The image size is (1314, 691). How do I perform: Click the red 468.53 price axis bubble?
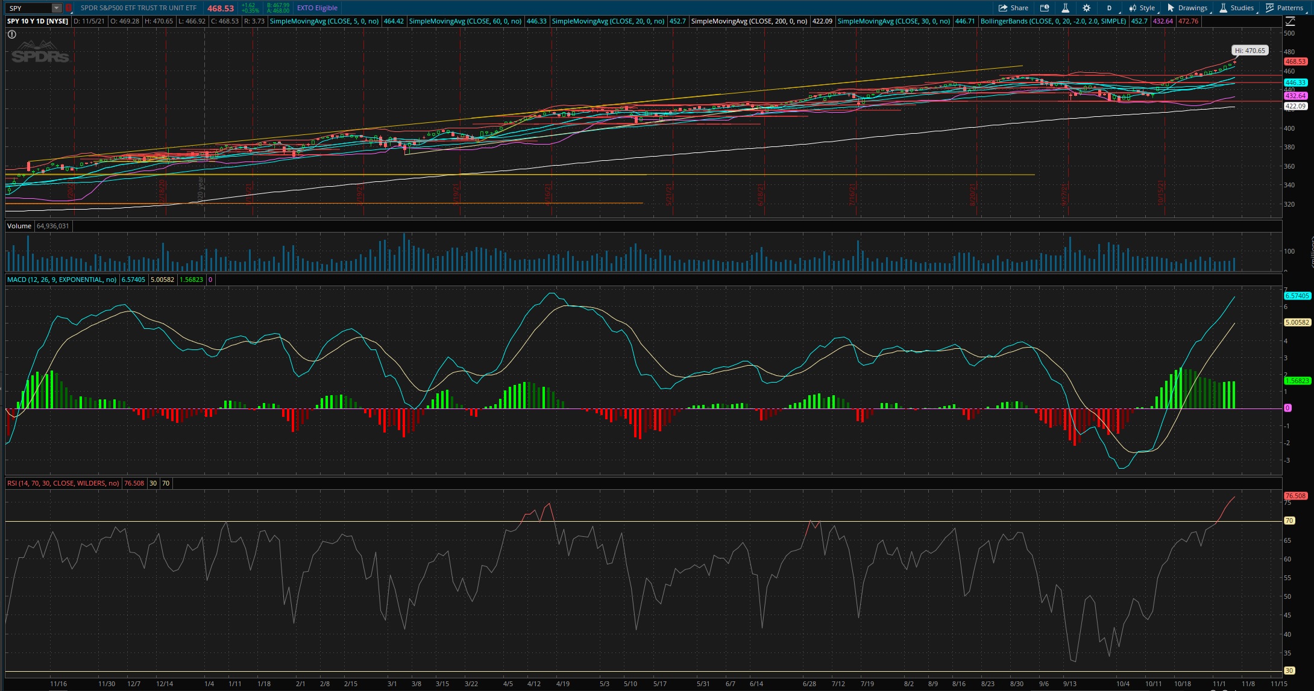pyautogui.click(x=1295, y=61)
